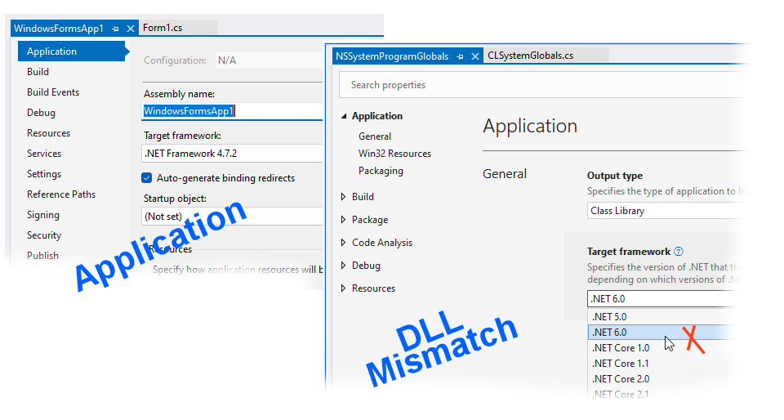Open Output type Class Library dropdown
Screen dimensions: 784x420
[x=666, y=211]
